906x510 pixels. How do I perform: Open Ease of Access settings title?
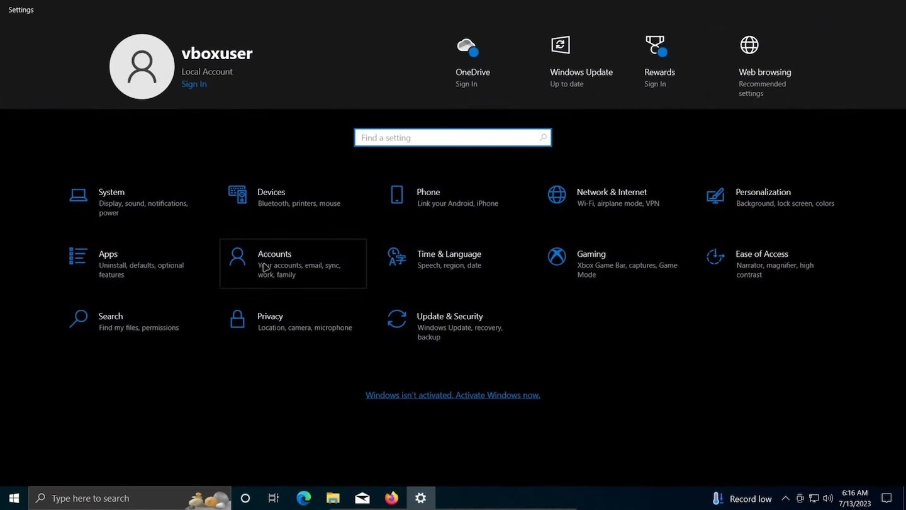(x=762, y=254)
